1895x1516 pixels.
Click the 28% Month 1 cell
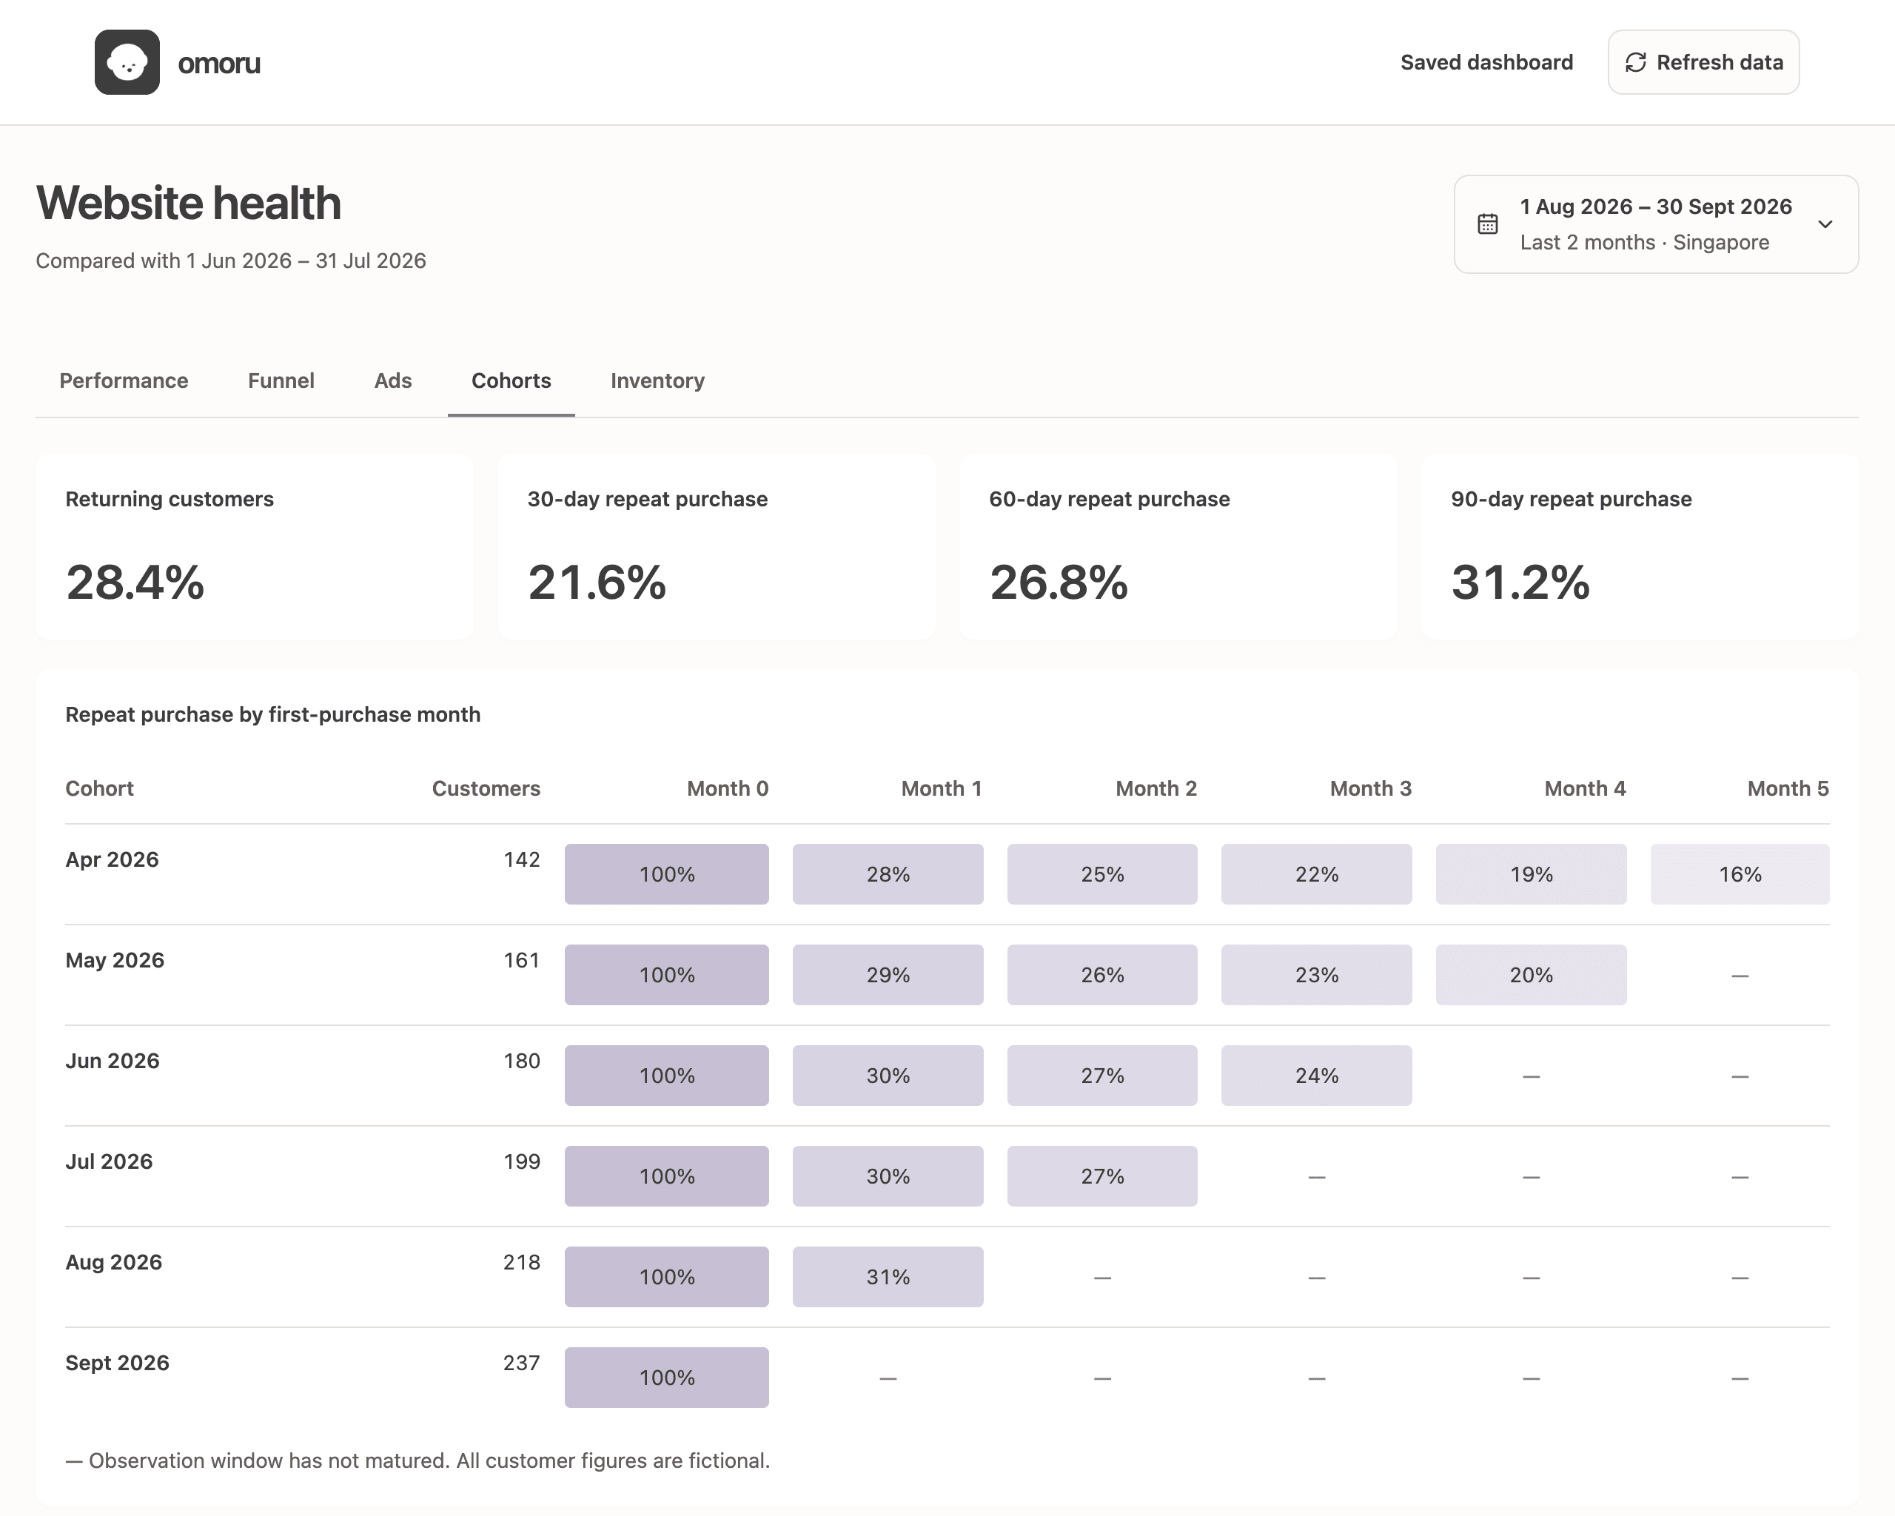pos(888,874)
